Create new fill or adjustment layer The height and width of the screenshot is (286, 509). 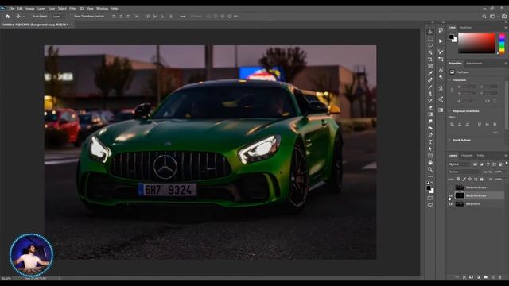coord(478,277)
